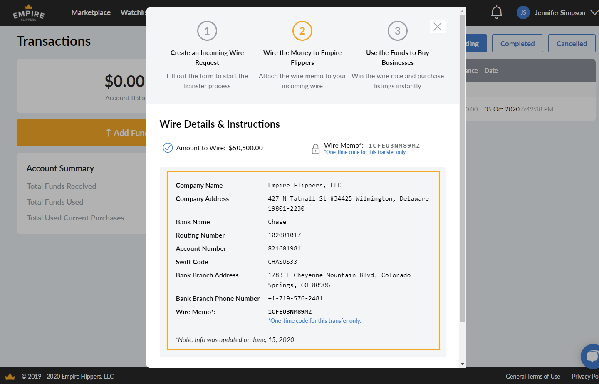
Task: Click the JS user avatar
Action: (x=523, y=12)
